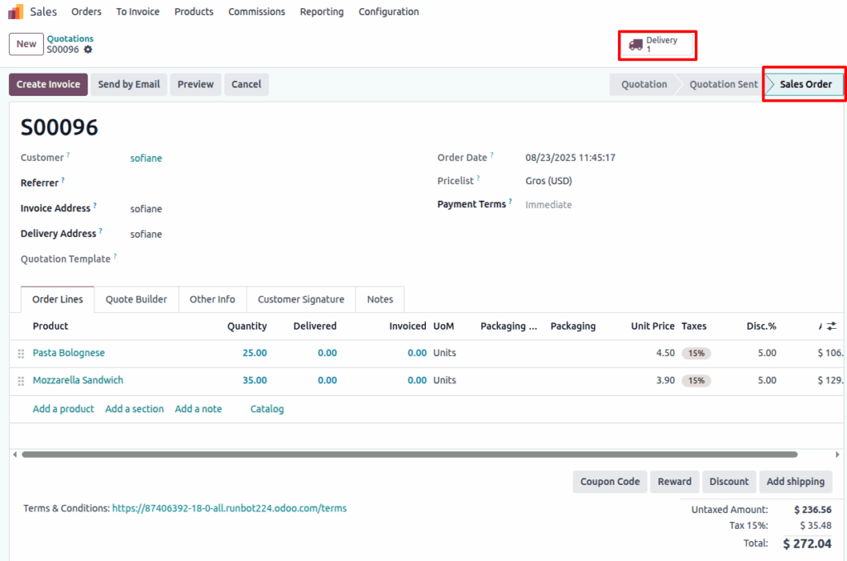Screen dimensions: 847x561
Task: Click the Create Invoice button
Action: point(48,85)
